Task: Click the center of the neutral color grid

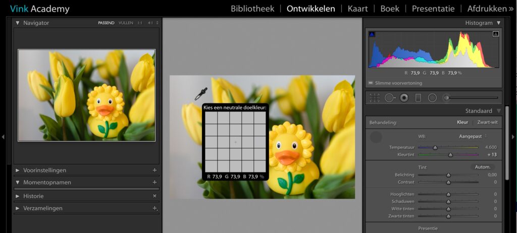Action: coord(235,142)
